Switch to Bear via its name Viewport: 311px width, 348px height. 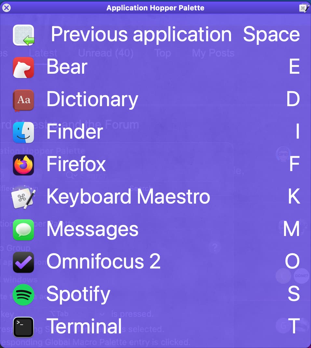pyautogui.click(x=67, y=67)
